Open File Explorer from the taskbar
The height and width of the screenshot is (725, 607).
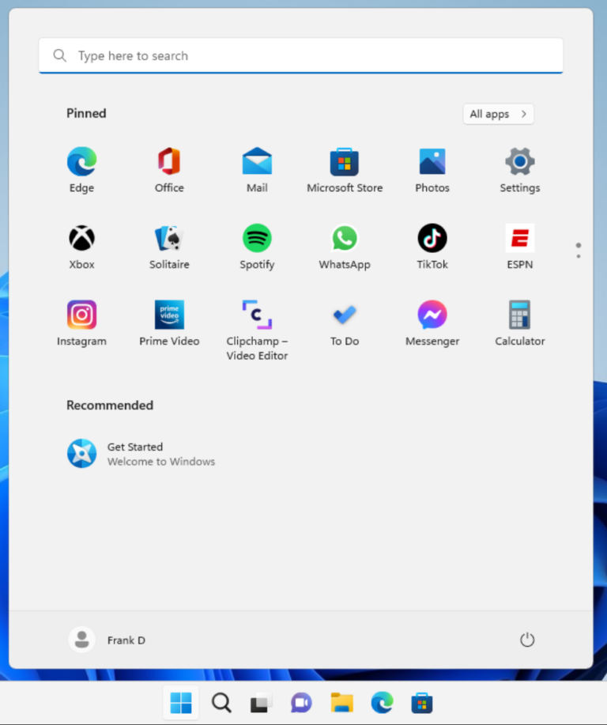[341, 703]
